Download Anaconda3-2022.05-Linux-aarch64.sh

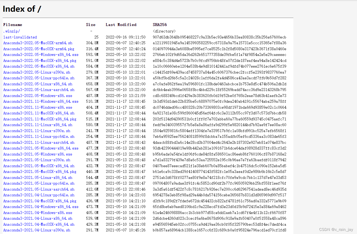(x=39, y=90)
